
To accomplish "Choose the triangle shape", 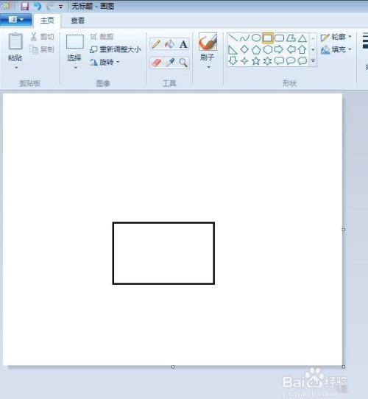I will click(x=302, y=38).
